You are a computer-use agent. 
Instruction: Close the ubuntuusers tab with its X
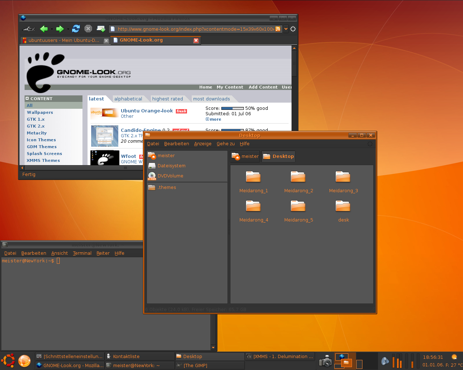coord(106,41)
